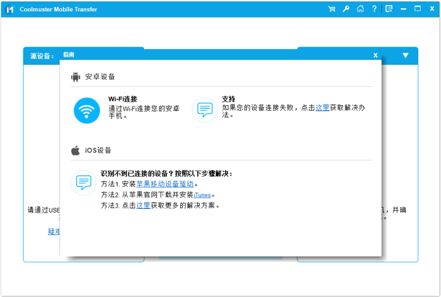
Task: Click the Android robot icon
Action: click(x=76, y=77)
